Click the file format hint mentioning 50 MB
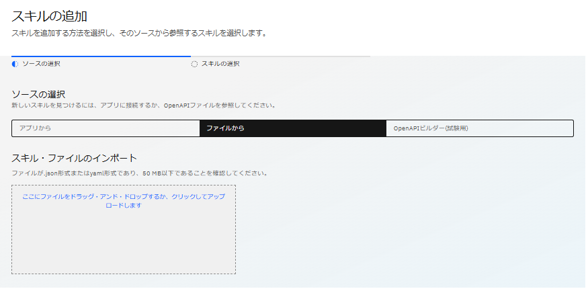 pos(139,173)
